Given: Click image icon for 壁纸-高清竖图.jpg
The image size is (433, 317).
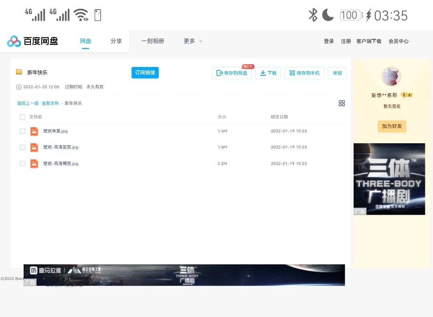Looking at the screenshot, I should click(x=34, y=147).
